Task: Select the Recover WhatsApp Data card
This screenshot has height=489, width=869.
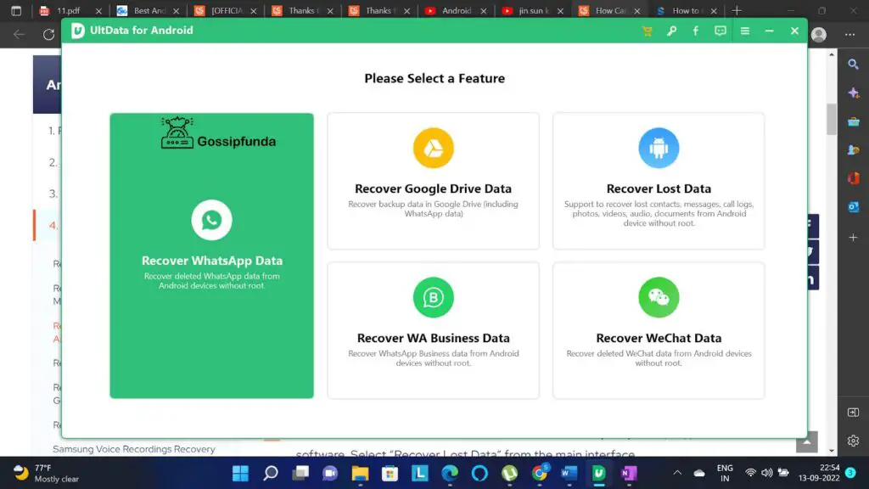Action: [x=211, y=256]
